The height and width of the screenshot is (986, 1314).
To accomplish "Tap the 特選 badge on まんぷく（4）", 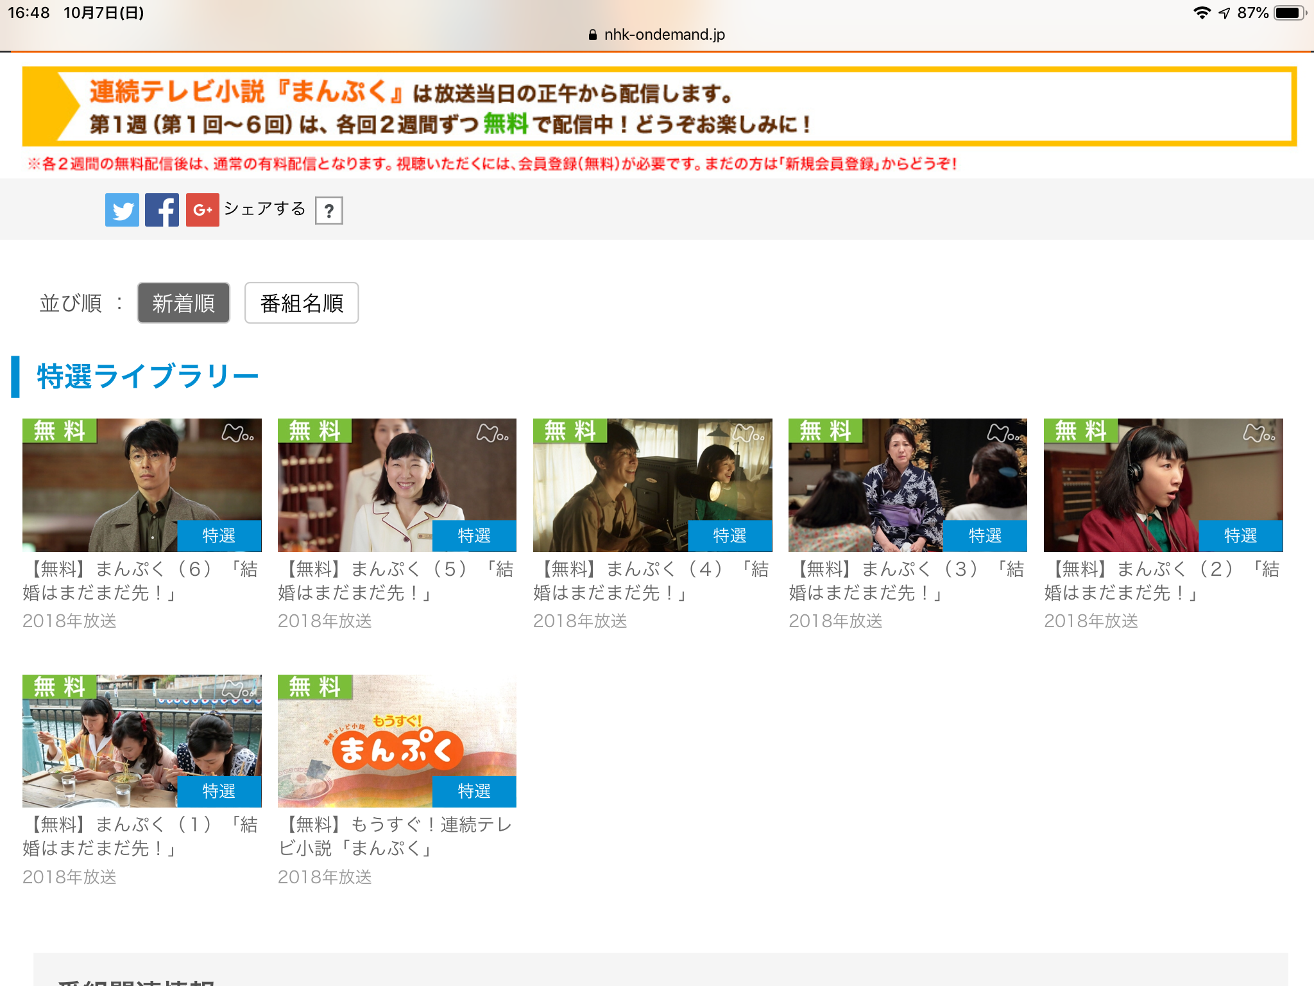I will pos(730,536).
